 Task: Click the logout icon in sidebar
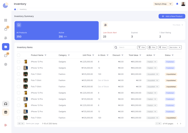coord(6,125)
